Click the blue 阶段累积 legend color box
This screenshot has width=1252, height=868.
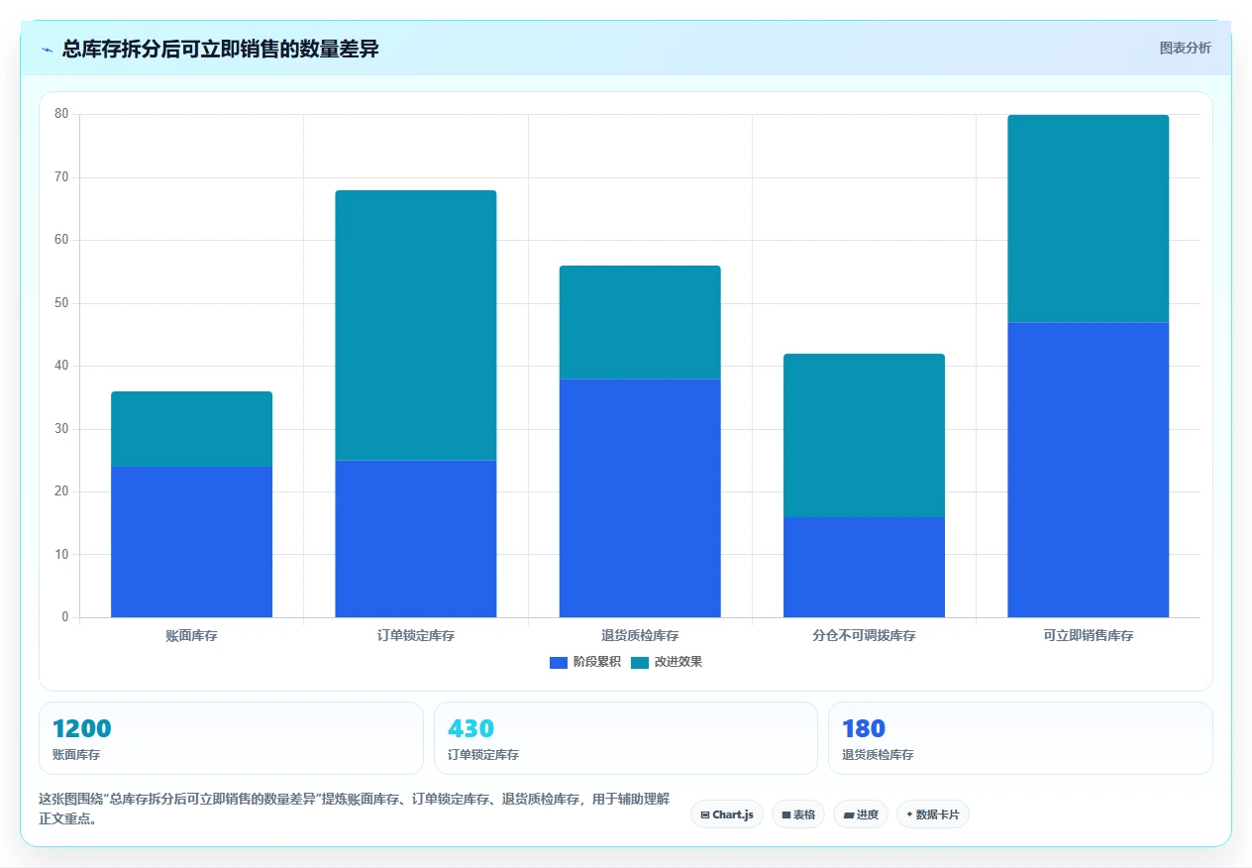(x=559, y=662)
